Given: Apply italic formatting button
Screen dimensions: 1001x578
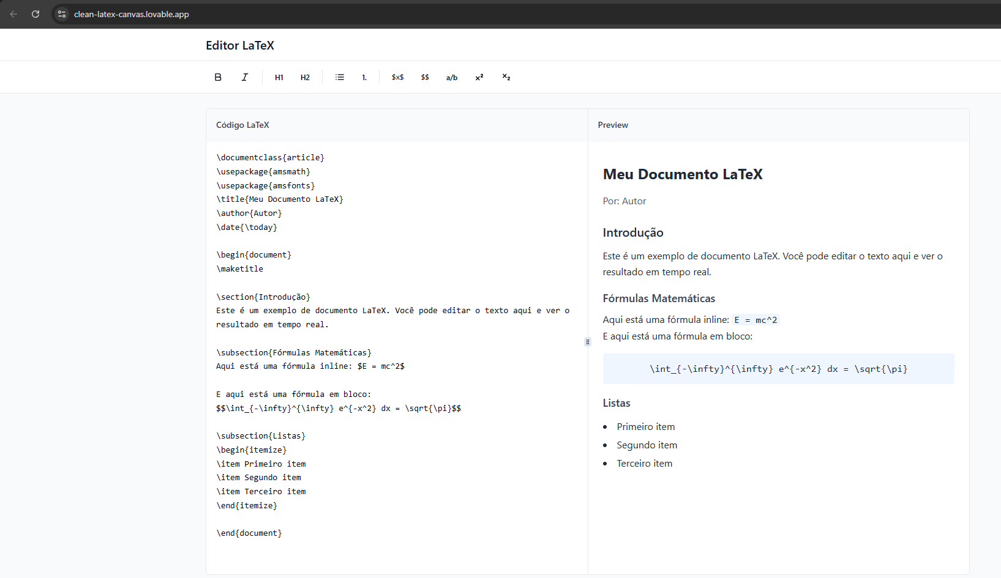Looking at the screenshot, I should (x=245, y=77).
